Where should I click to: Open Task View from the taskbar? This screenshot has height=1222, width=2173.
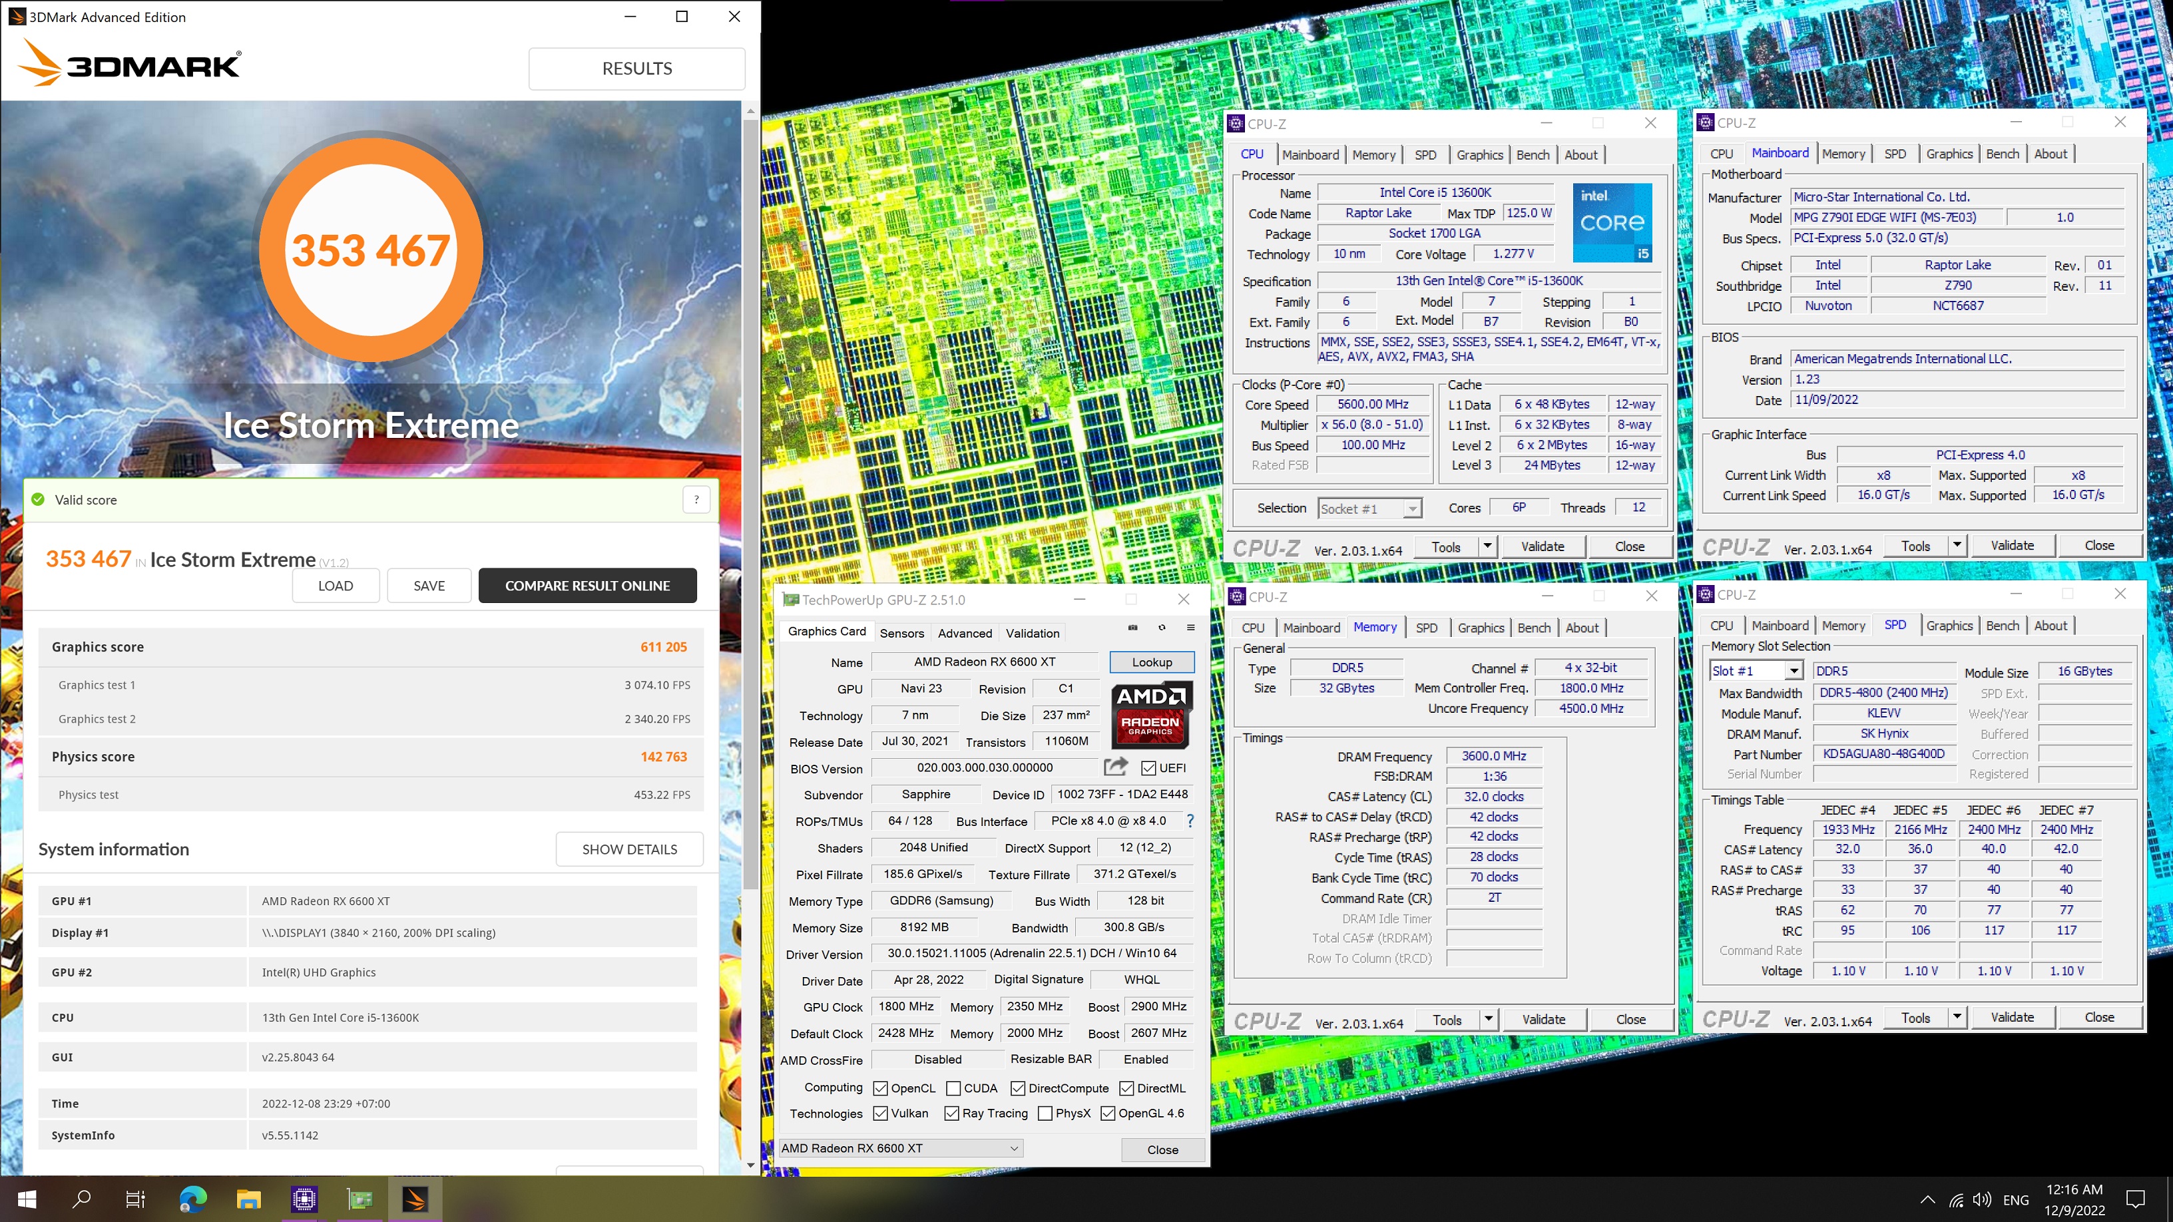135,1199
